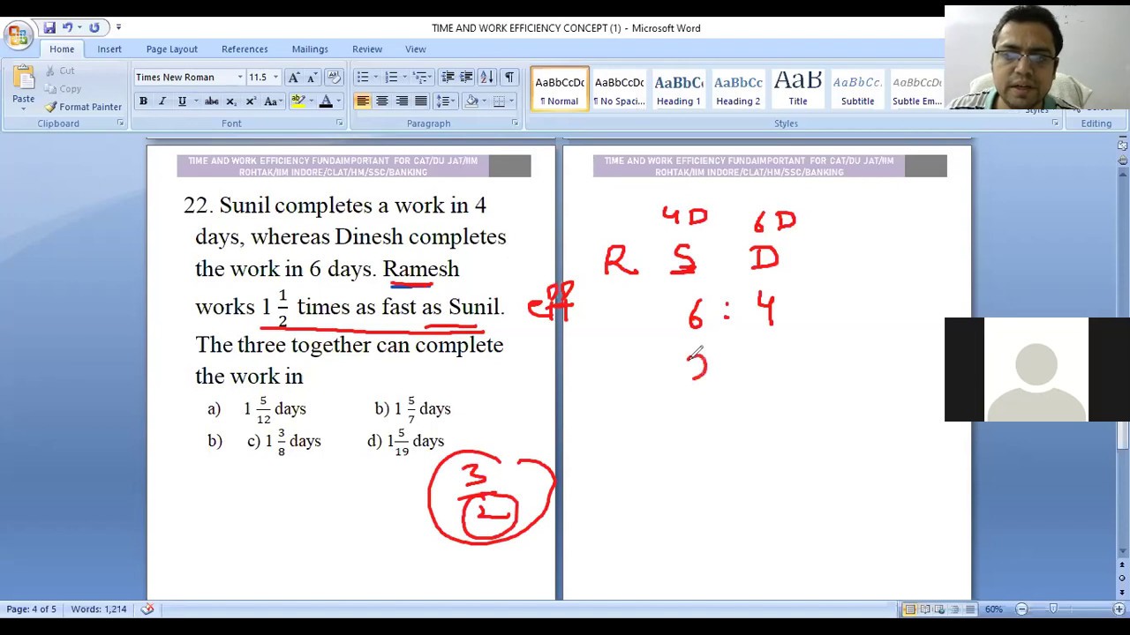
Task: Toggle strikethrough formatting
Action: click(212, 101)
